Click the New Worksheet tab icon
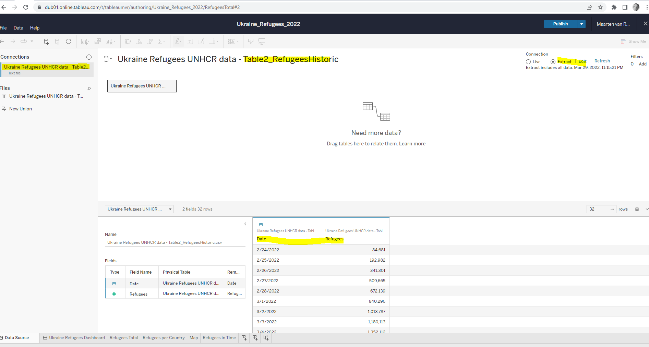The image size is (649, 347). point(244,338)
